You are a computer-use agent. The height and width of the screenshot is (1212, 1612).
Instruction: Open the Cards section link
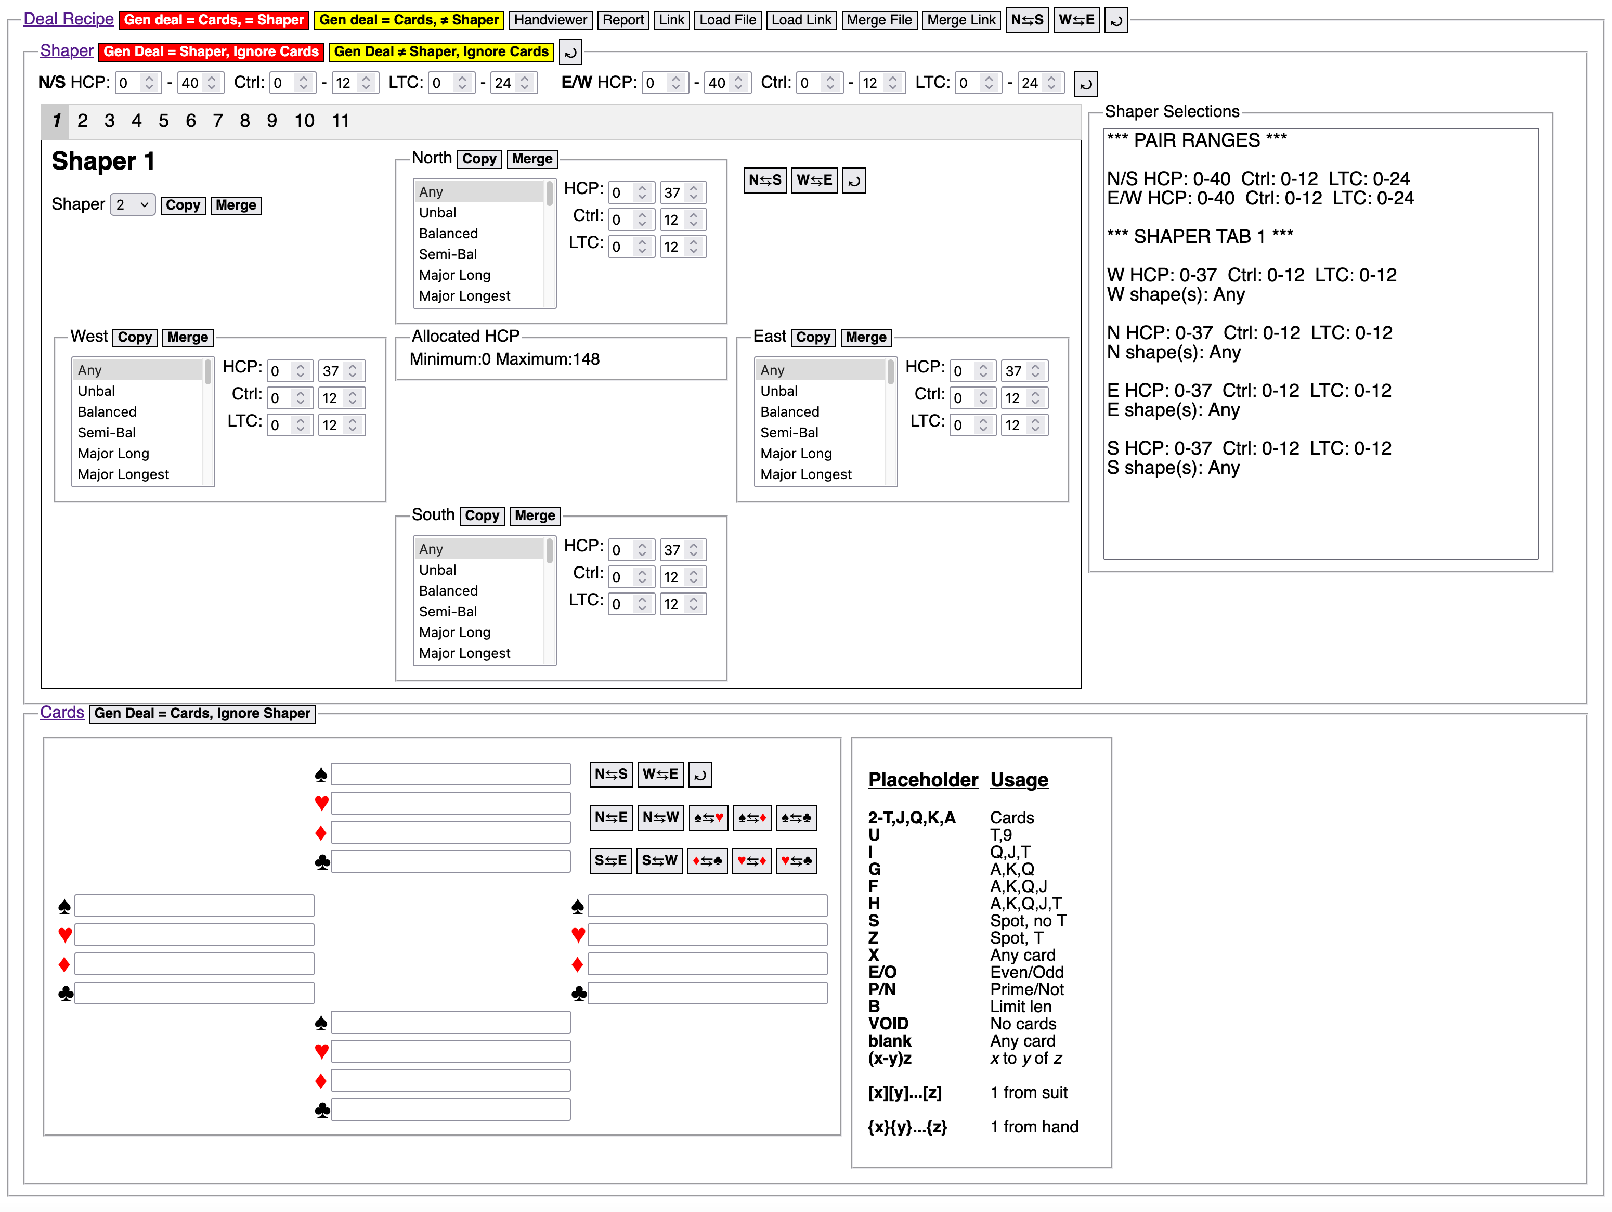(62, 713)
